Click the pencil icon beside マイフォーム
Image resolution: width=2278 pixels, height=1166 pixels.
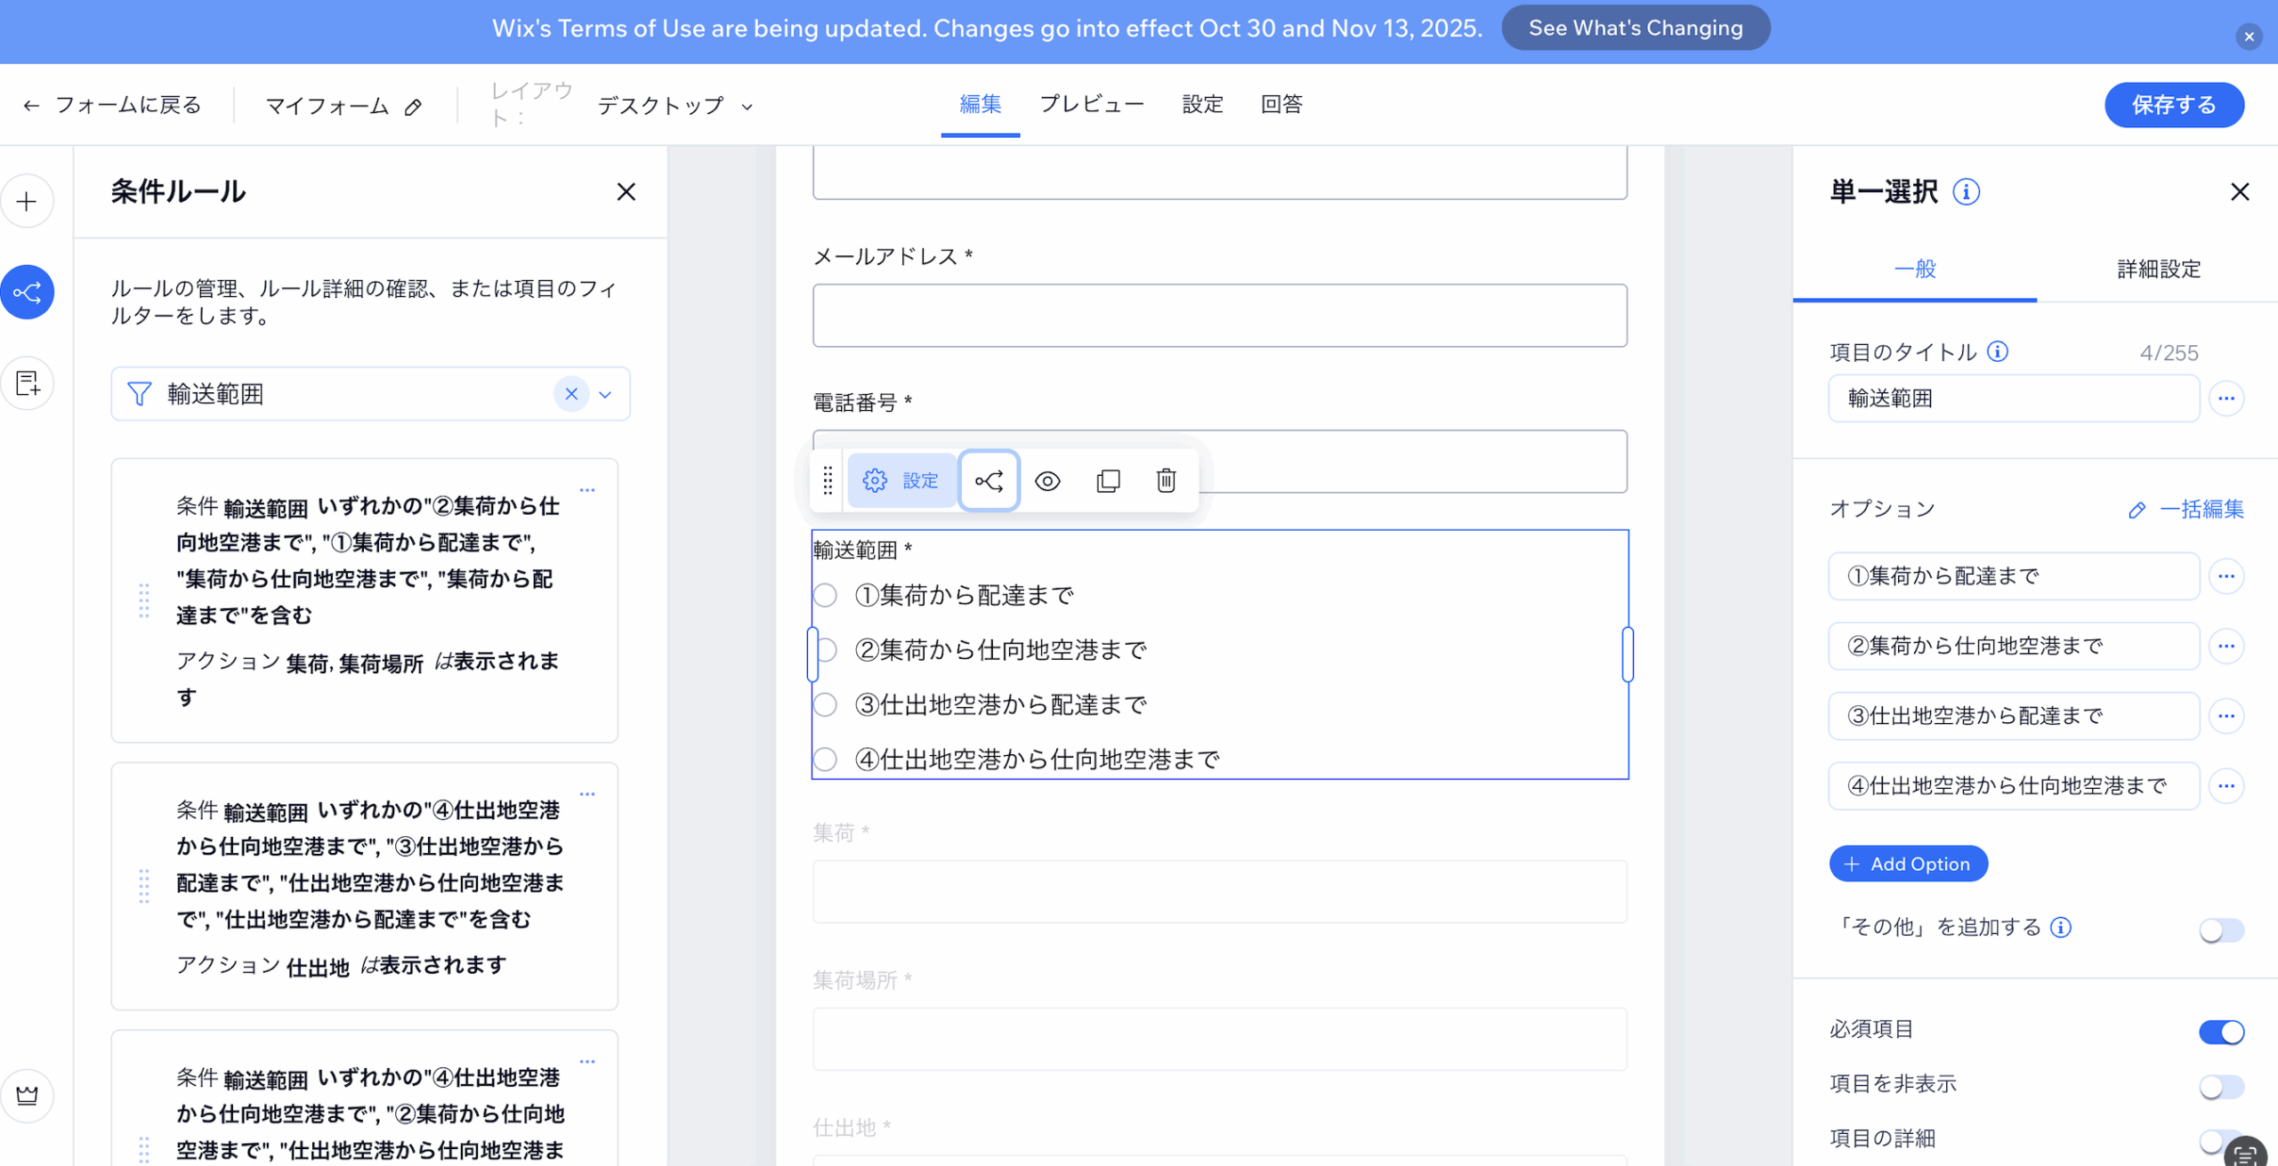tap(413, 108)
